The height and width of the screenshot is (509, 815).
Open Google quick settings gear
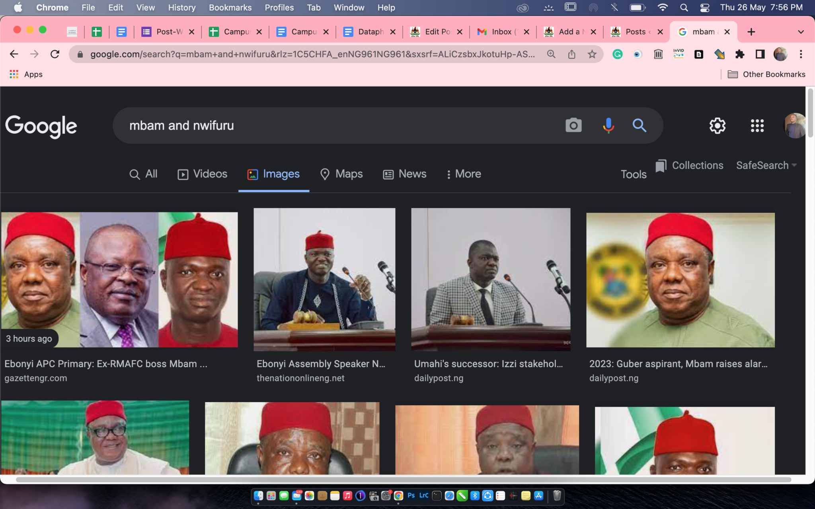pos(718,126)
